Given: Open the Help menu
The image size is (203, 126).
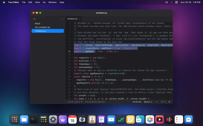Looking at the screenshot, I should point(62,2).
